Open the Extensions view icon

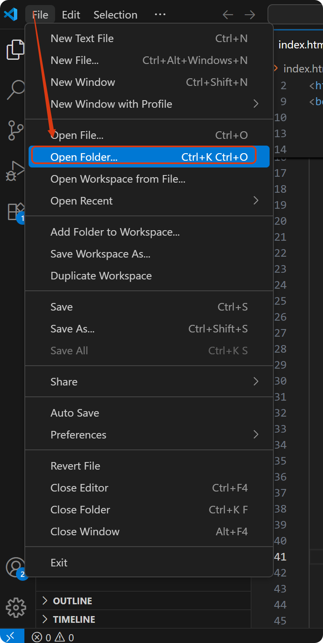point(16,211)
